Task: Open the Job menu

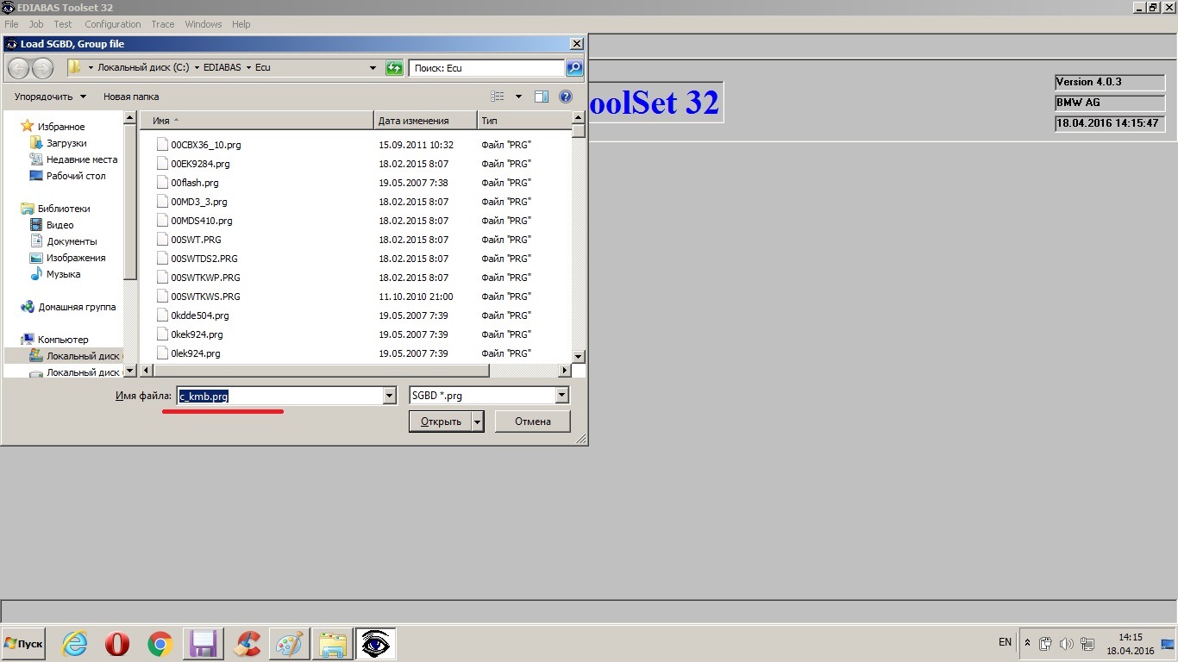Action: pyautogui.click(x=36, y=24)
